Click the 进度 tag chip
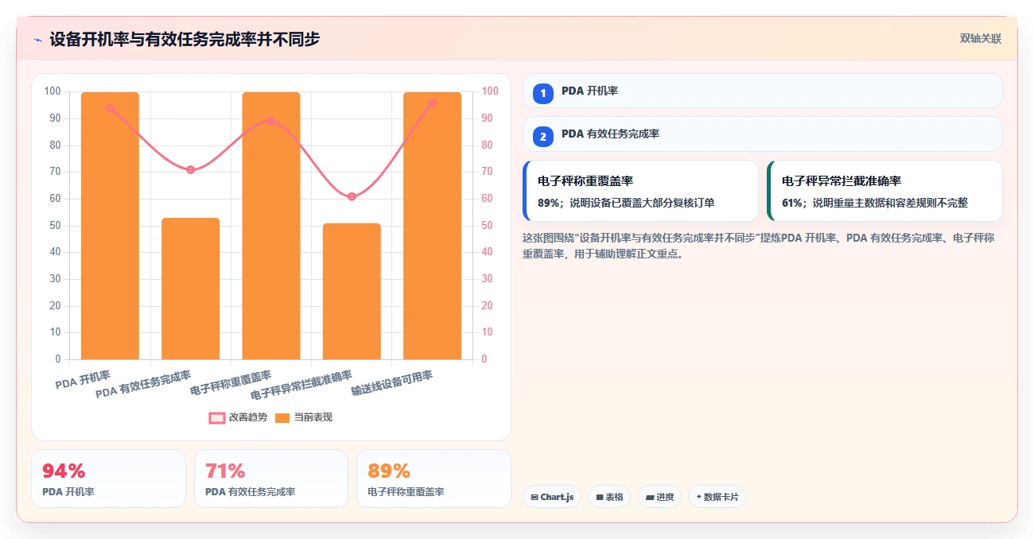Viewport: 1034px width, 539px height. click(x=659, y=497)
